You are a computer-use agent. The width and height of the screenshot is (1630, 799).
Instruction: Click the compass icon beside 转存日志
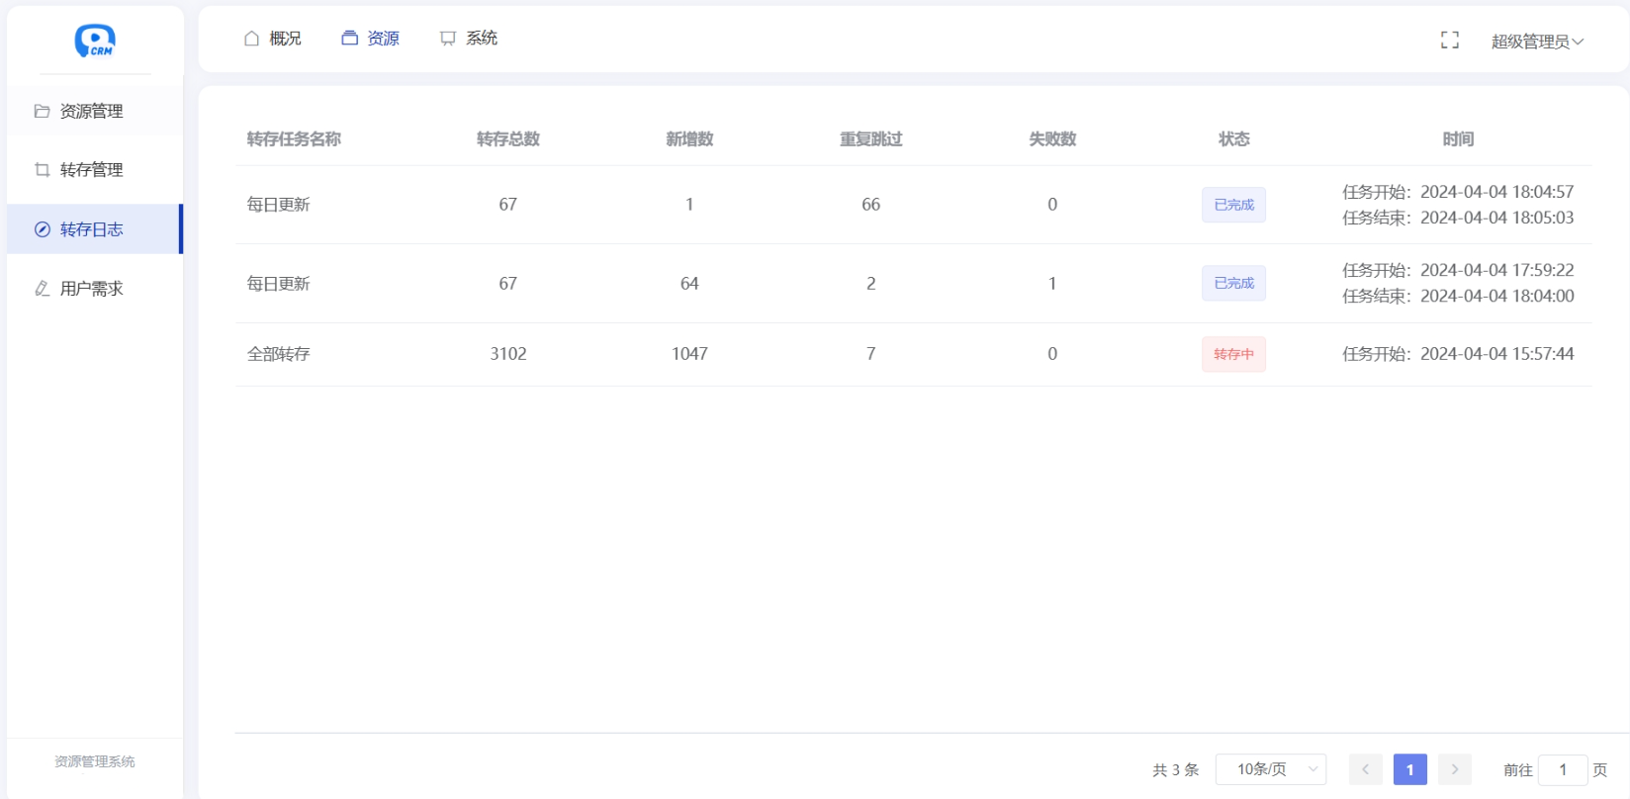(42, 229)
